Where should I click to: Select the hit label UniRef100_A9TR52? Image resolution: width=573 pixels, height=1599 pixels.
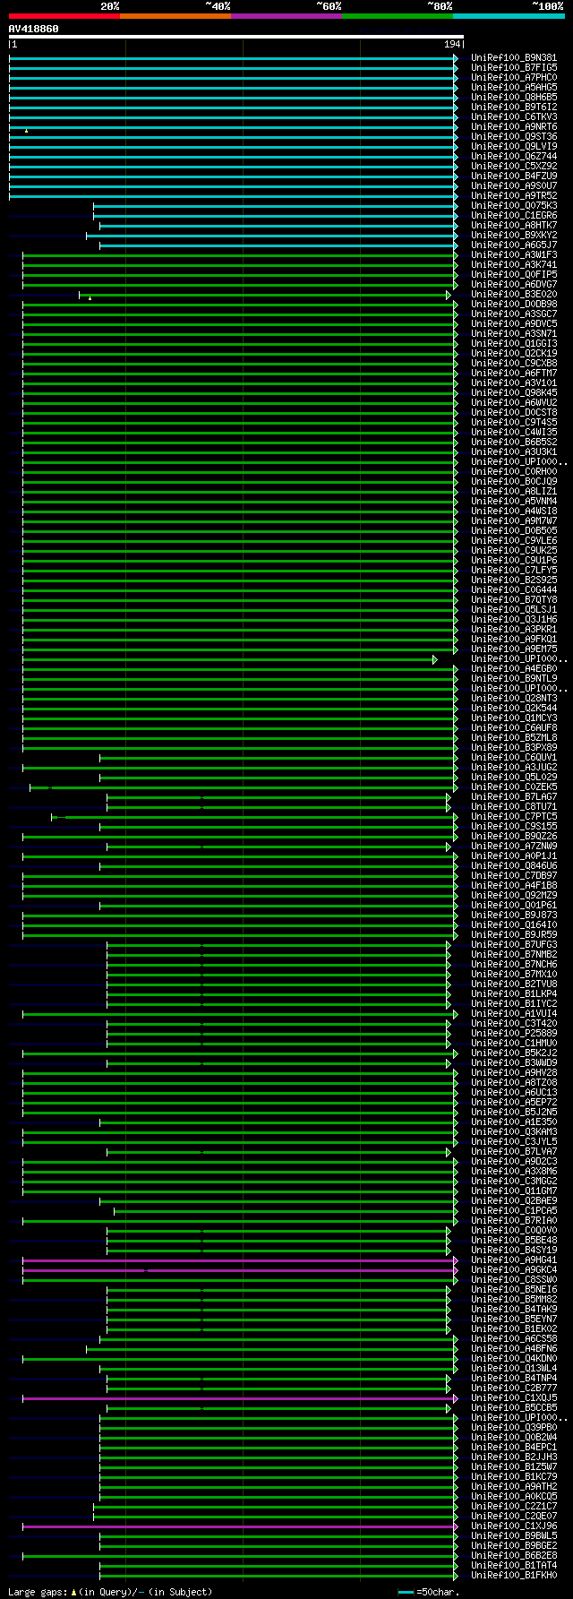[514, 195]
